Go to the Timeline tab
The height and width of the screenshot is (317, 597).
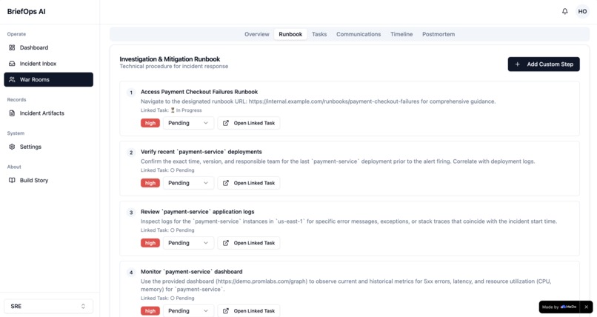(x=401, y=34)
